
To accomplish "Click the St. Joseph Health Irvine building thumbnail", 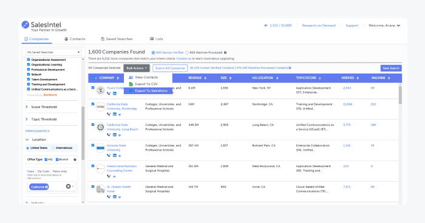I will [x=101, y=190].
